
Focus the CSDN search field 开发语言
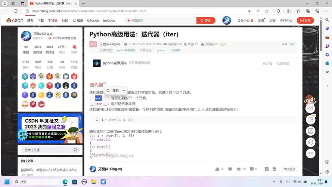coord(161,20)
